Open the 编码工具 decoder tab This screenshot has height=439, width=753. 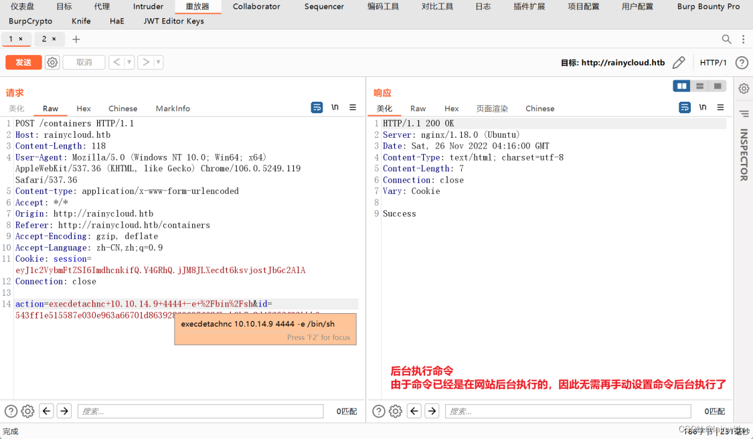tap(384, 7)
